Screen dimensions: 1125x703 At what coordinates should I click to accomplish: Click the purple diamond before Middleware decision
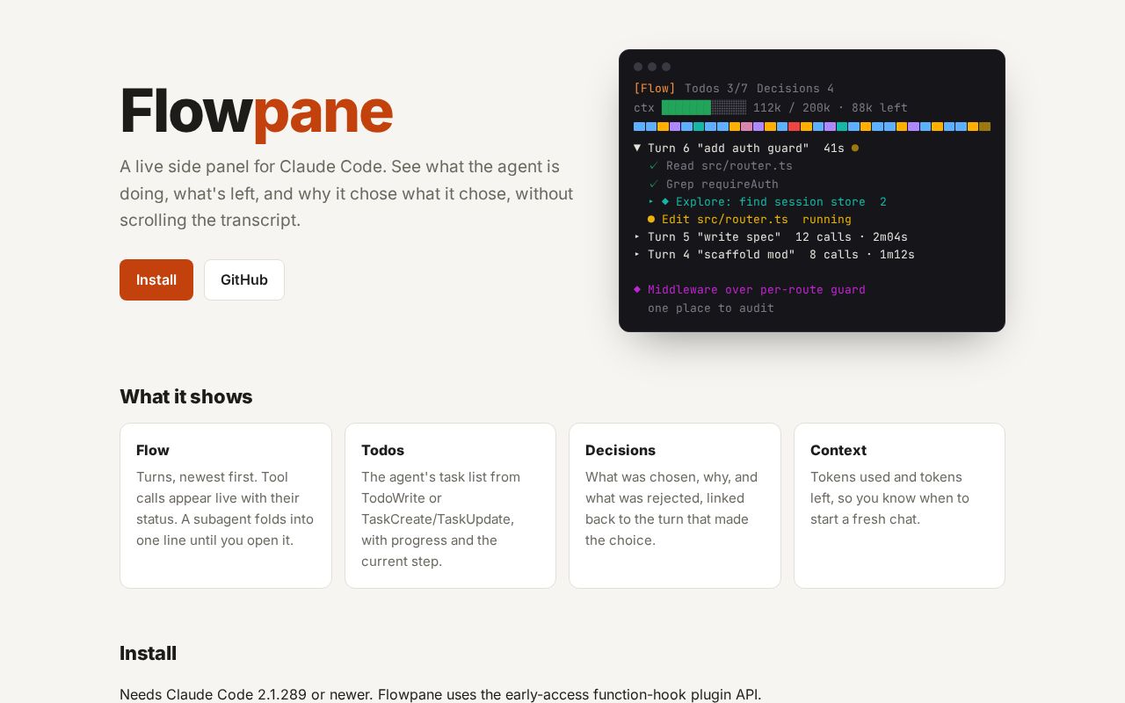pyautogui.click(x=637, y=289)
